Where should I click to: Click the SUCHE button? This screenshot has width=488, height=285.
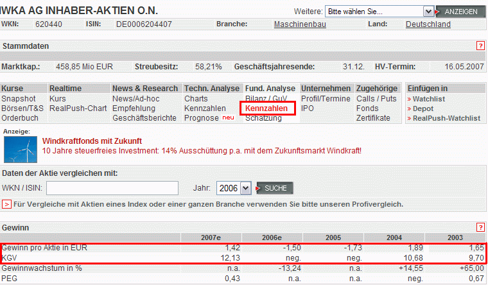275,188
